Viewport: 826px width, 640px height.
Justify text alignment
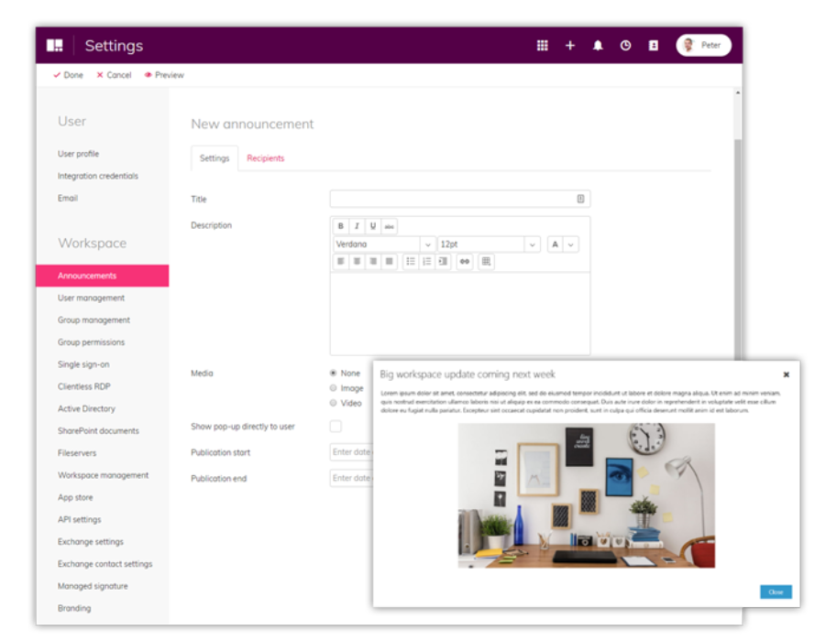click(x=390, y=261)
